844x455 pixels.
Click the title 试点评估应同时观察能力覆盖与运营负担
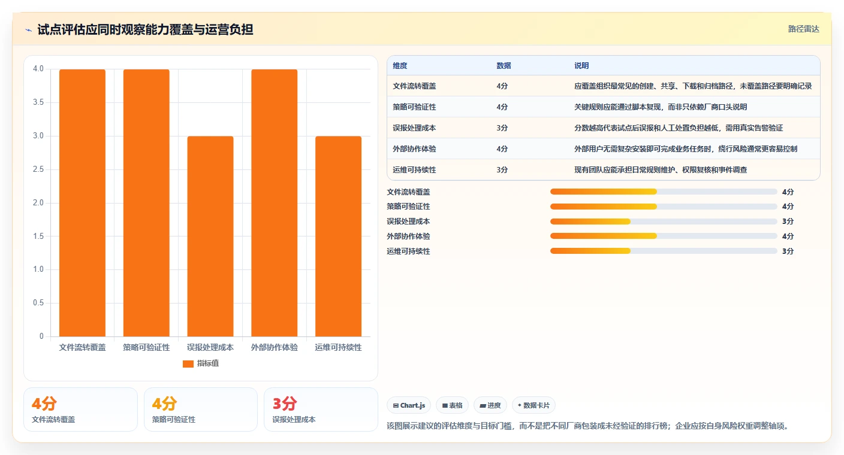(145, 29)
